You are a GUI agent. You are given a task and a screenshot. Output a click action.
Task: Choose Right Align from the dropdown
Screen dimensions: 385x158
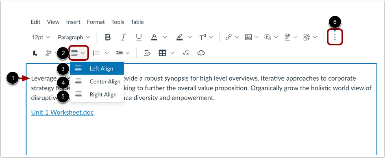(97, 94)
